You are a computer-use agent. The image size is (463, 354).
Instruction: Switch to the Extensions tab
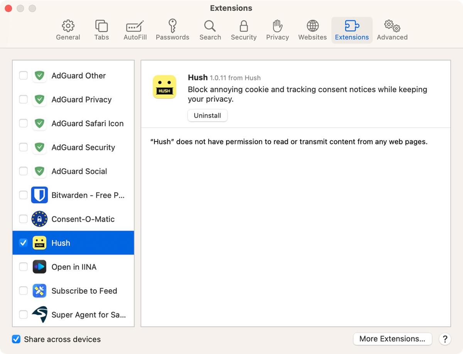[x=351, y=29]
